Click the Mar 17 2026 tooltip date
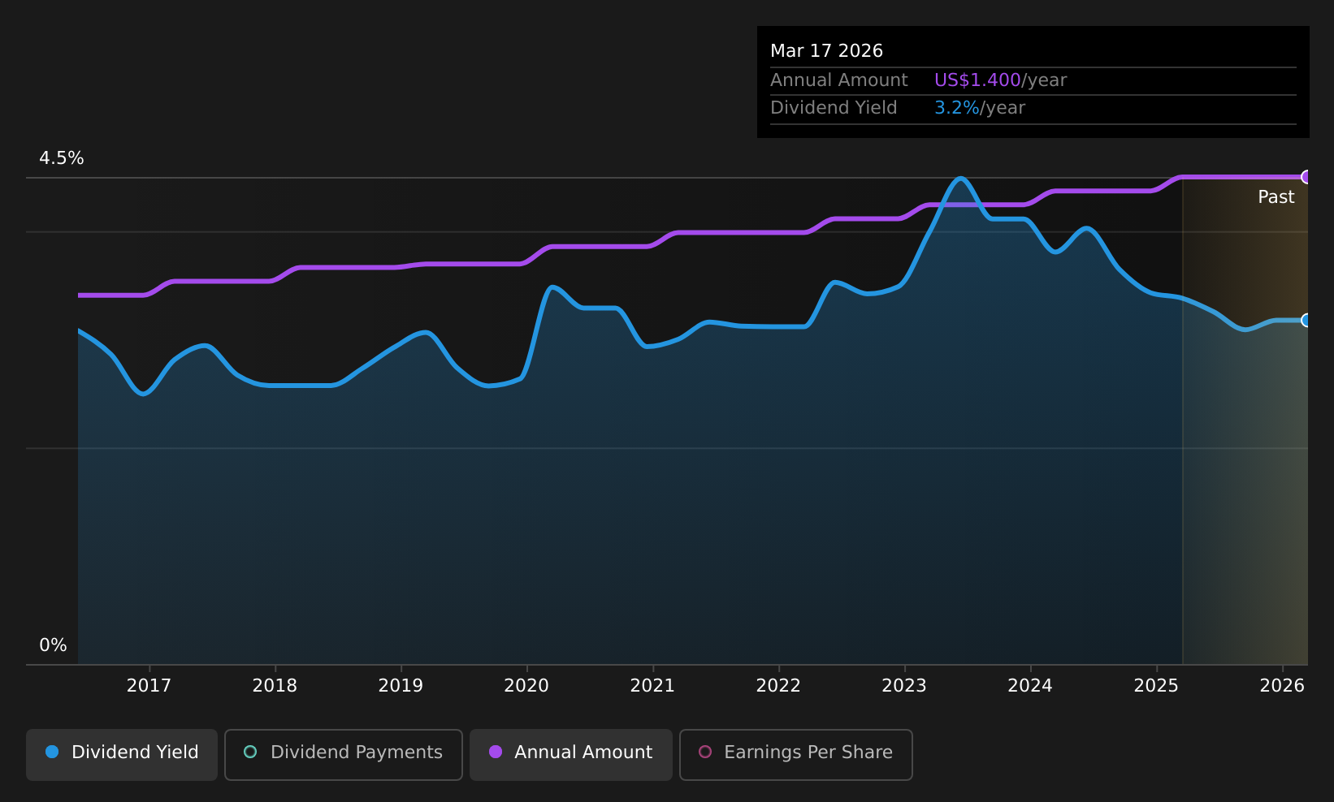 (x=826, y=51)
